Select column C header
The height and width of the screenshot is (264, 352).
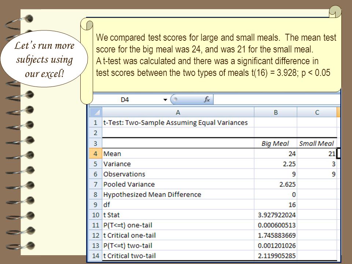[x=317, y=112]
